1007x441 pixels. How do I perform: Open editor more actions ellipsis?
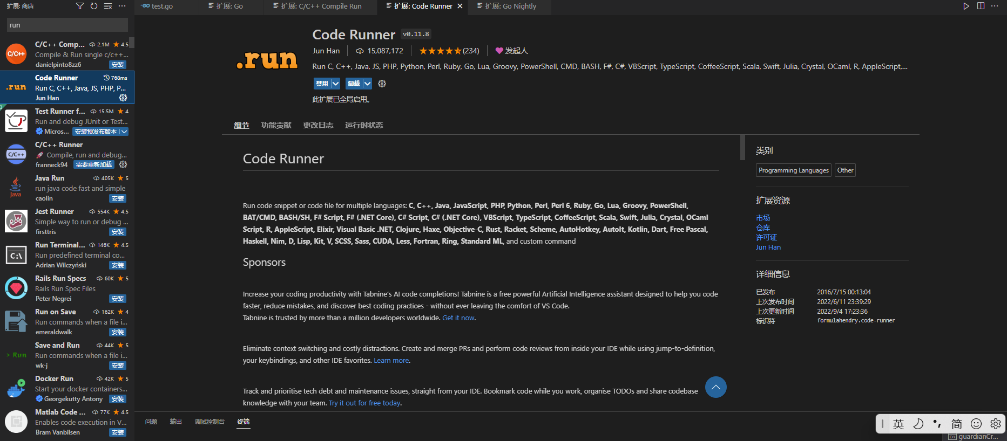pyautogui.click(x=995, y=6)
